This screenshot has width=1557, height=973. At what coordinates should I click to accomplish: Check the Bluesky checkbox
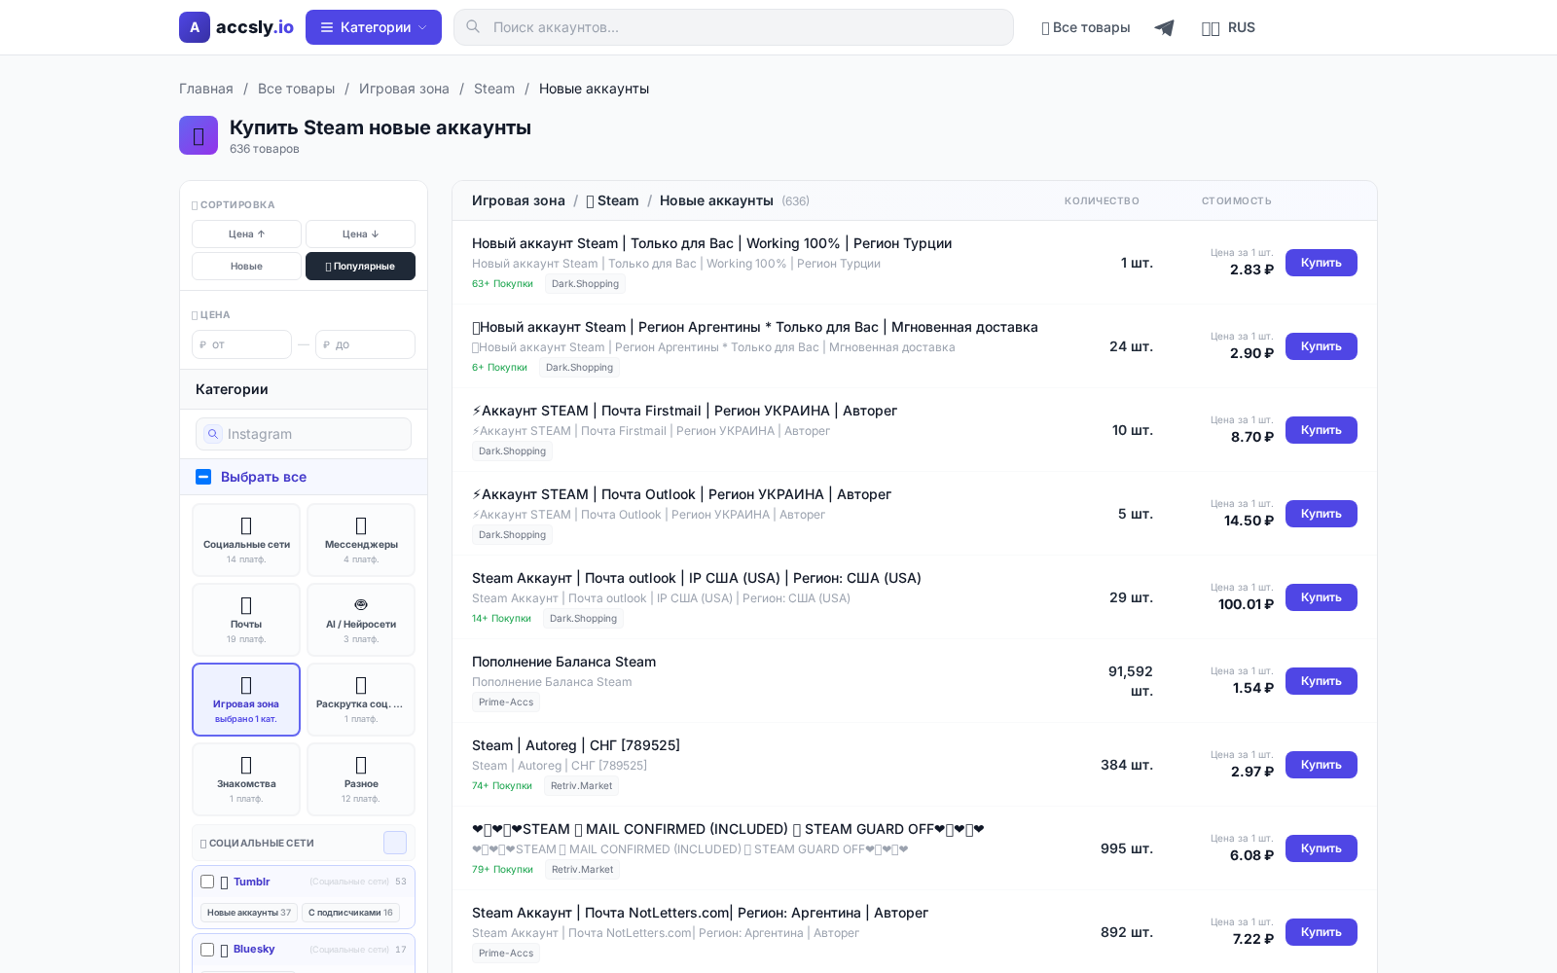207,950
